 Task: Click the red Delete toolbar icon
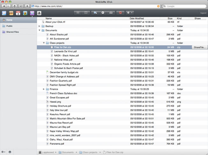coord(120,13)
